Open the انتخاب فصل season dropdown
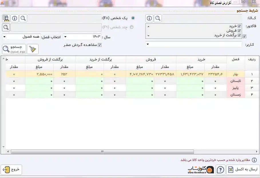This screenshot has width=260, height=178. (5, 37)
